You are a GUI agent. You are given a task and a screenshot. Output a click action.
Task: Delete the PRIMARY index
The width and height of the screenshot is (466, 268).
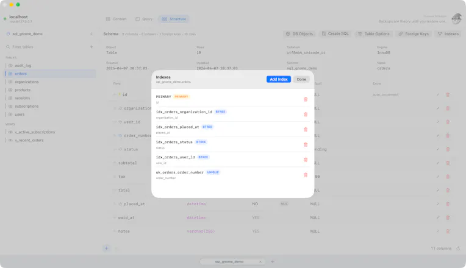click(306, 99)
